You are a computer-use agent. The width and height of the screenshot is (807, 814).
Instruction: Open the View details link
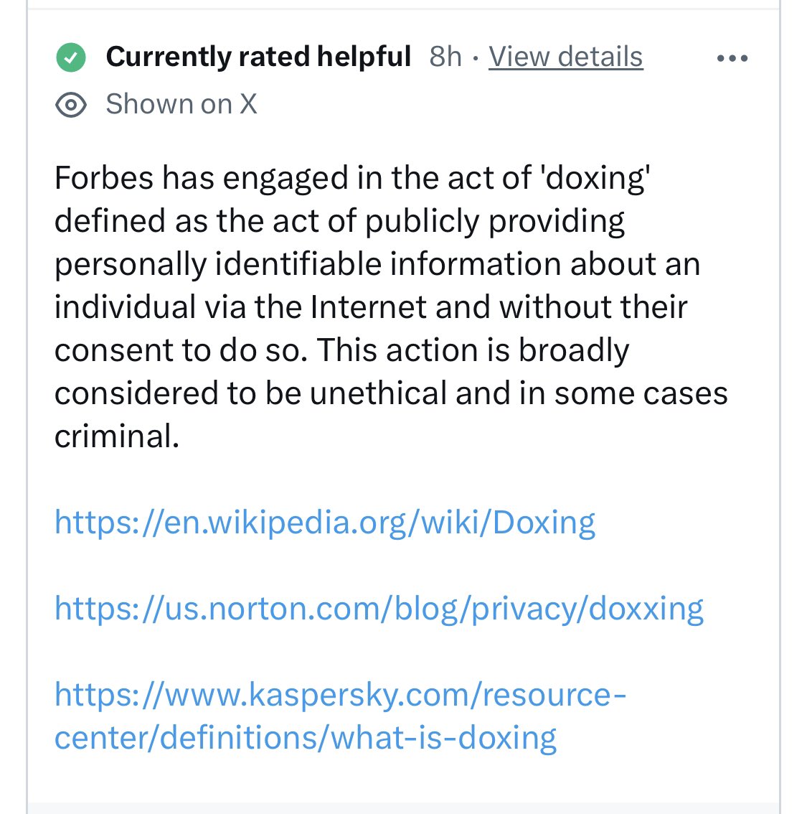[x=566, y=57]
